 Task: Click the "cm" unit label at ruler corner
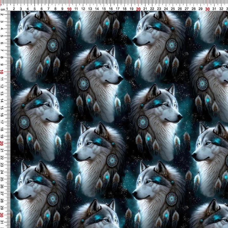[3, 10]
